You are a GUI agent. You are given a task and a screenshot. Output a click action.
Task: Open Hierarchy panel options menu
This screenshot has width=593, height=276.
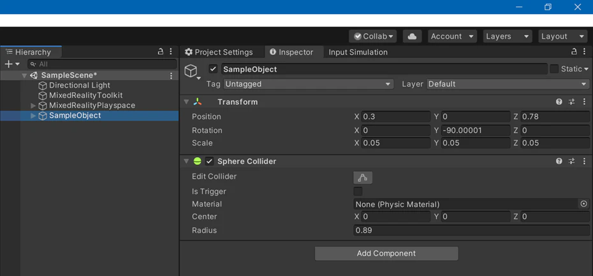pyautogui.click(x=170, y=52)
